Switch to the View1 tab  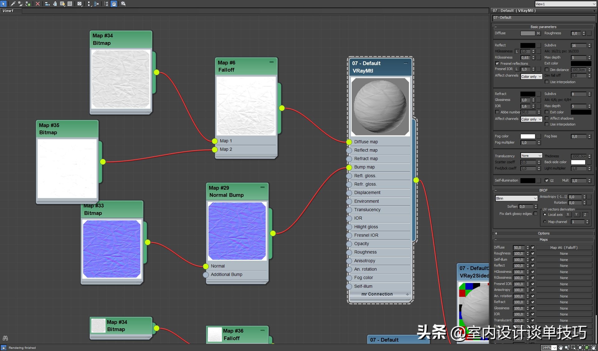(8, 11)
